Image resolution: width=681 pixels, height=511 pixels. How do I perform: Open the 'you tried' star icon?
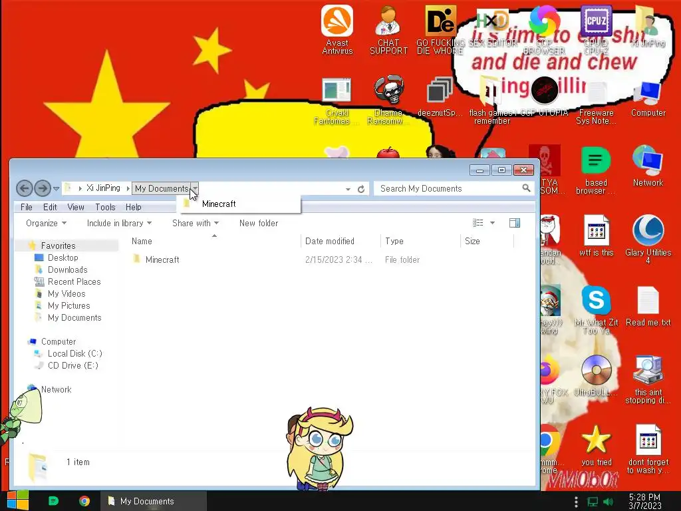tap(596, 446)
